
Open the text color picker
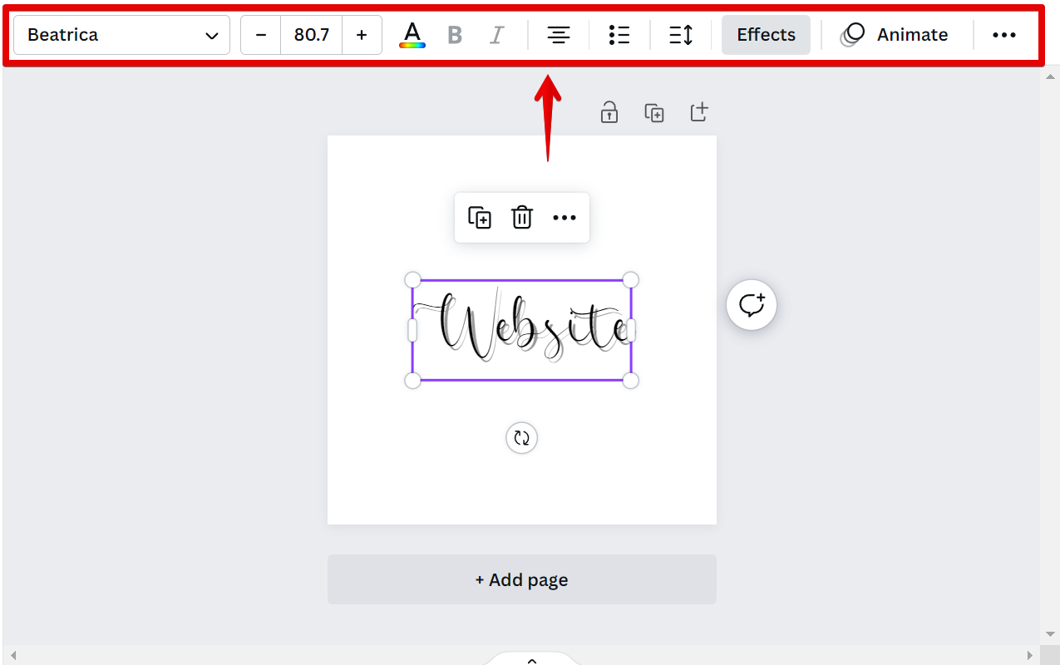tap(412, 35)
